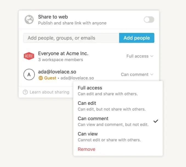Select Full access from the permission menu

pos(118,91)
